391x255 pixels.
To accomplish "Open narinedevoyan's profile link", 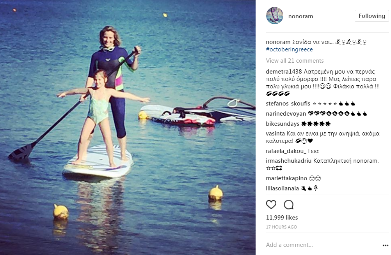I will 286,114.
